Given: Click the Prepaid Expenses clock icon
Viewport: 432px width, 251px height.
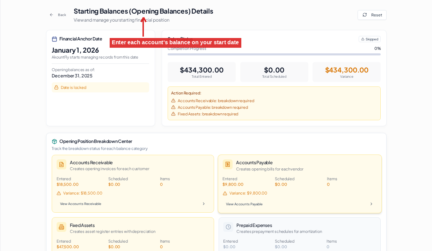Looking at the screenshot, I should coord(228,227).
